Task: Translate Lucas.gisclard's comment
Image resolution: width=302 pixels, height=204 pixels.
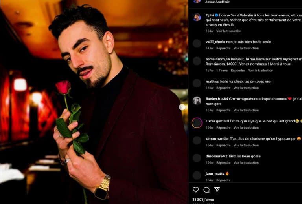Action: (x=246, y=128)
